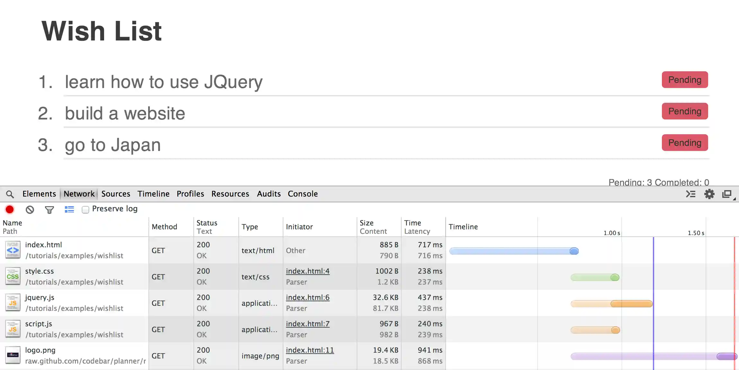Open the network filter funnel icon
Screen dimensions: 739x370
point(49,210)
